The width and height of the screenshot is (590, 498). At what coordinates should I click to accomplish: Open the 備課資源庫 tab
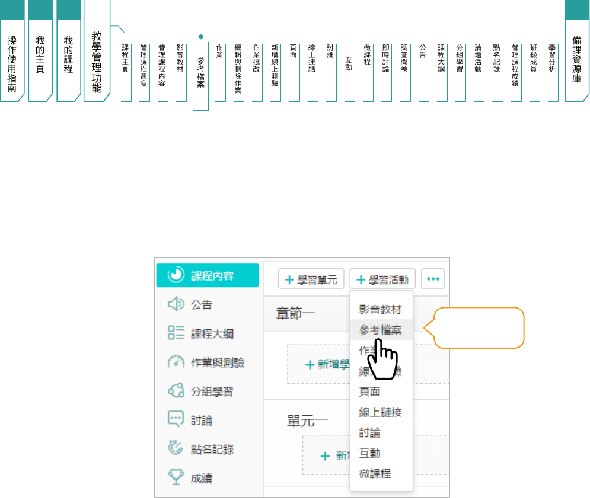point(577,51)
